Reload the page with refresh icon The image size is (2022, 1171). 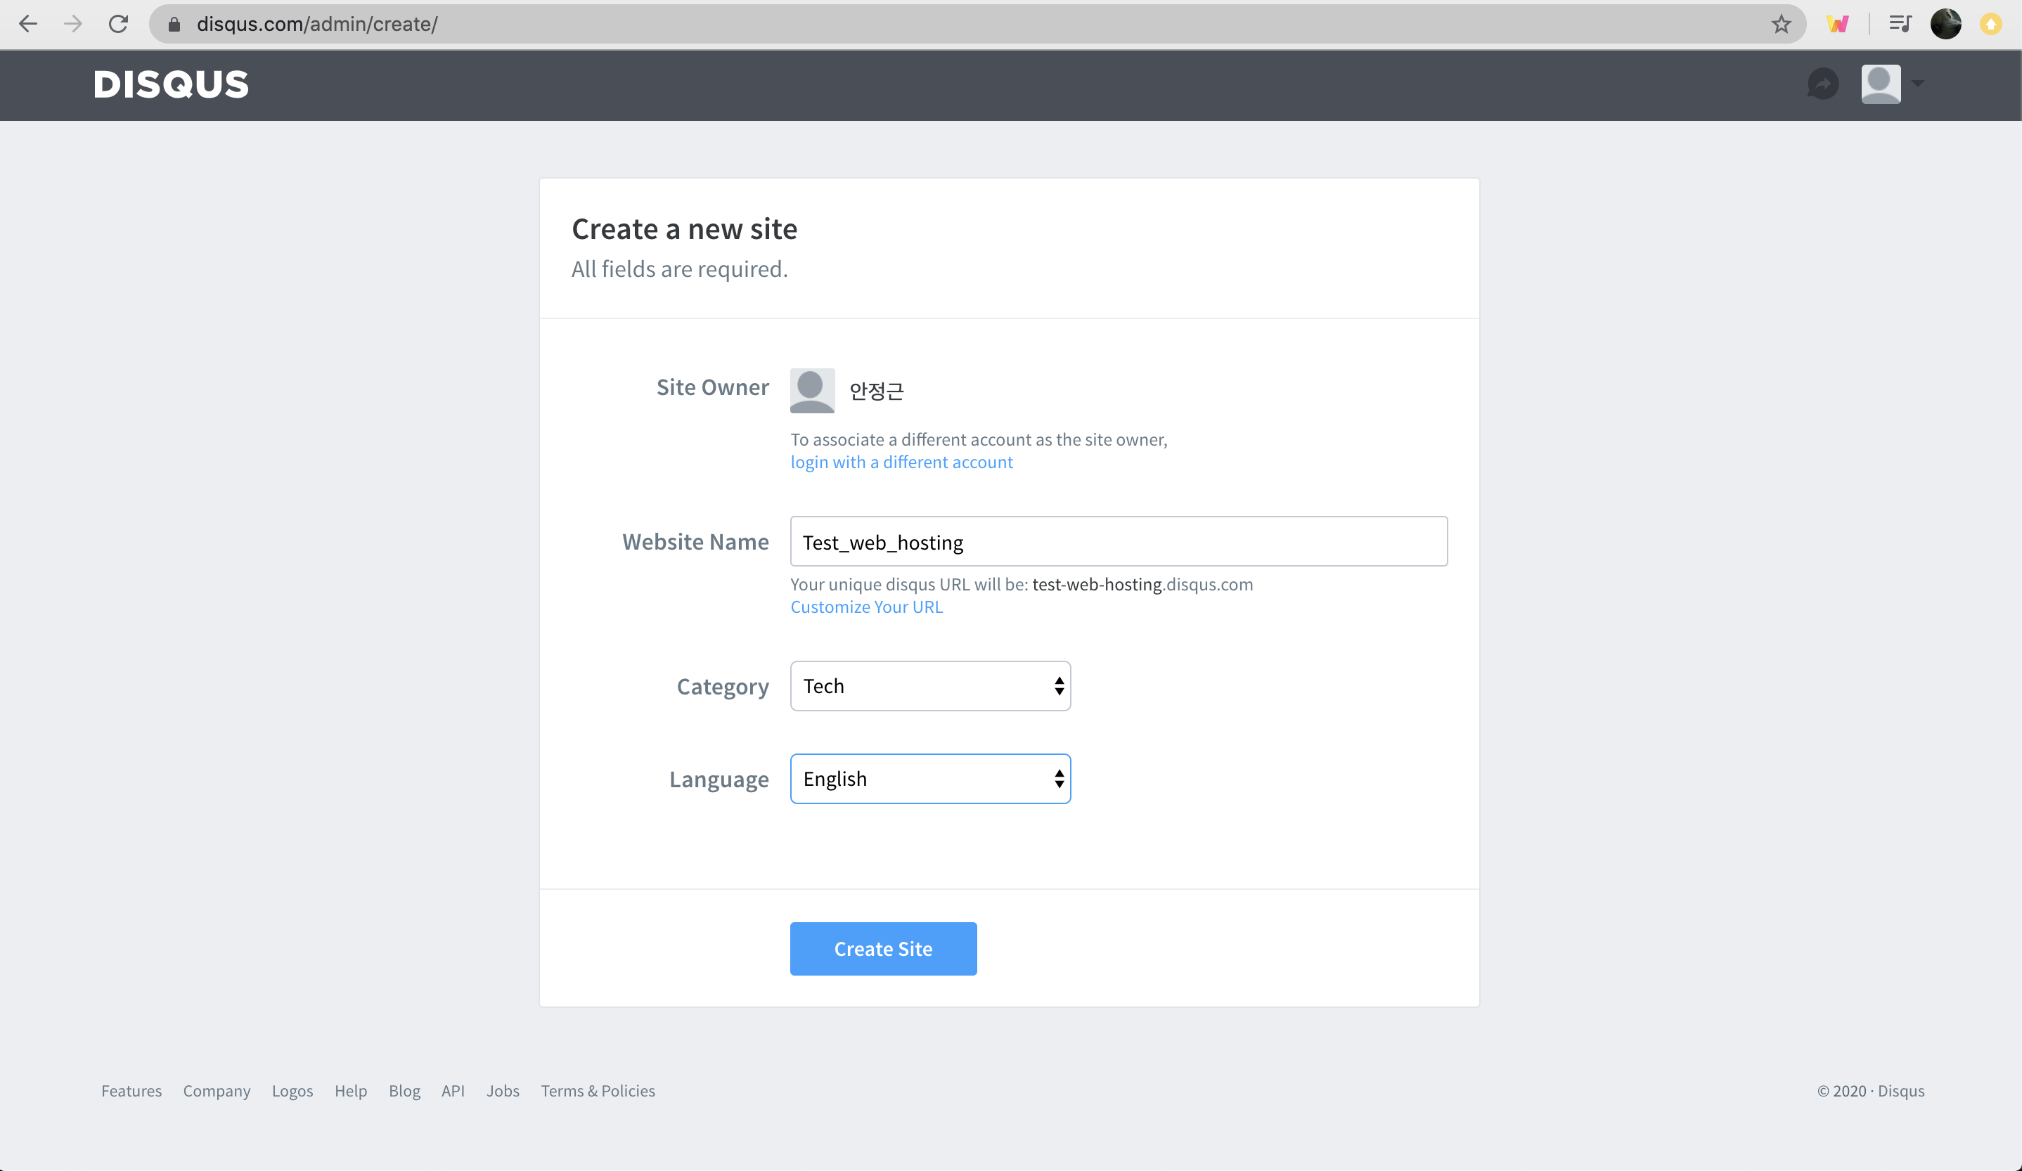click(119, 24)
